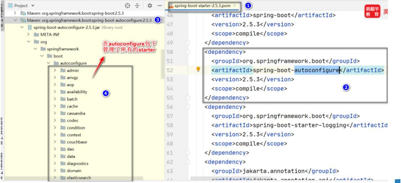Select the codec folder icon
Viewport: 401px width, 183px height.
click(63, 120)
